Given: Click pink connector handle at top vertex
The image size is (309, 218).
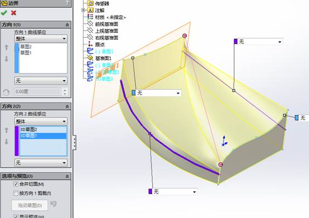Looking at the screenshot, I should tap(185, 36).
